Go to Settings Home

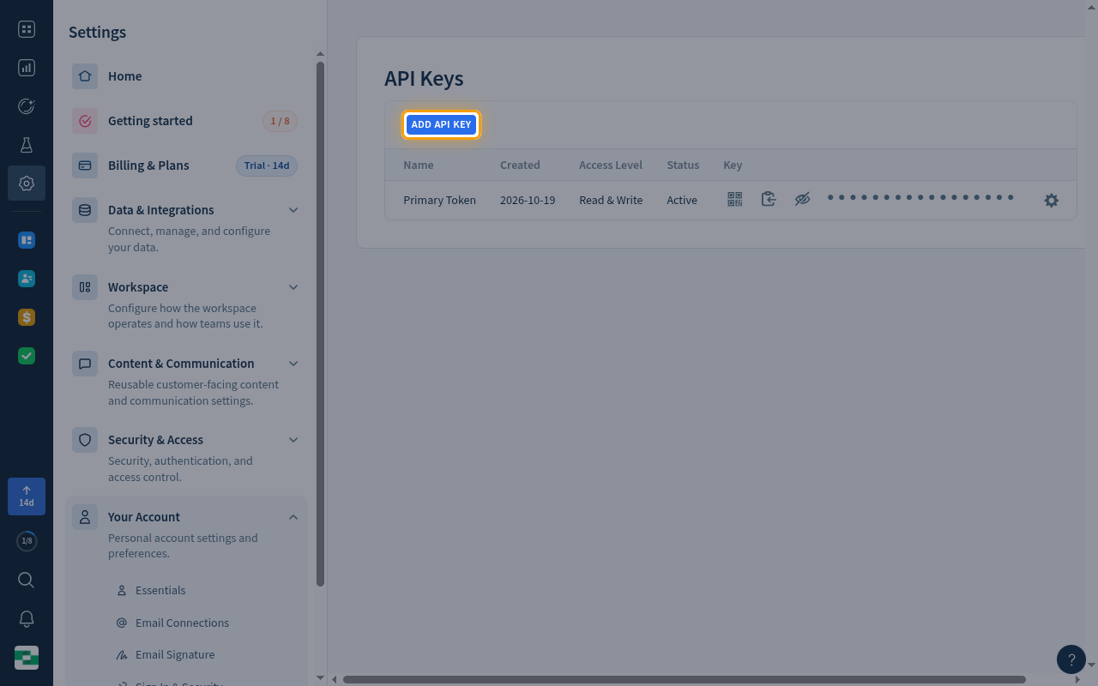[x=186, y=76]
